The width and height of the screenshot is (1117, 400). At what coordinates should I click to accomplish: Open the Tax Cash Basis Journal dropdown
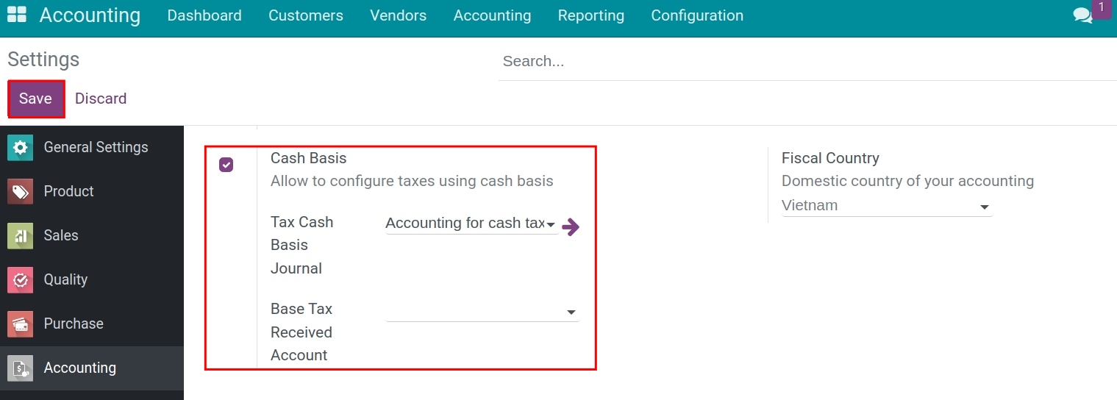[x=471, y=224]
